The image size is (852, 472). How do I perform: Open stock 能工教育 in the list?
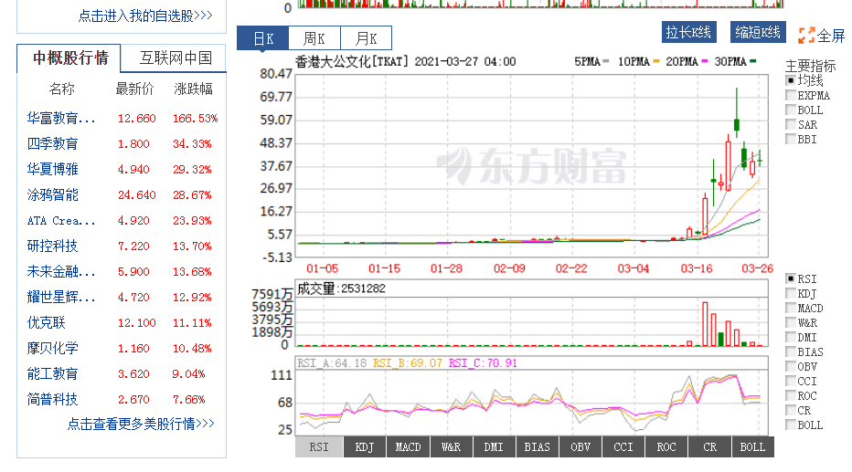click(53, 373)
